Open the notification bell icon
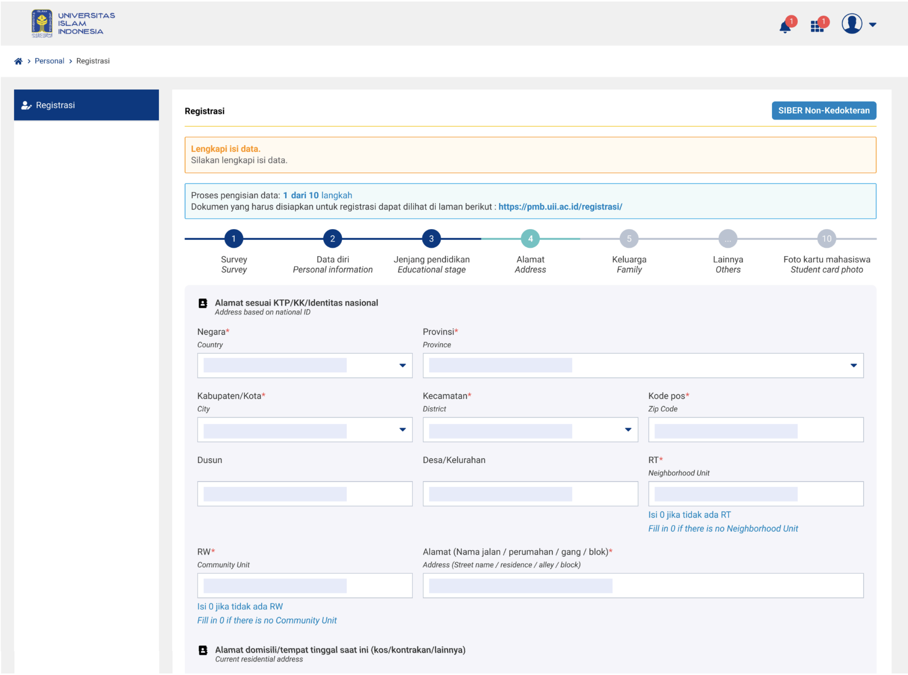The height and width of the screenshot is (675, 908). 784,27
